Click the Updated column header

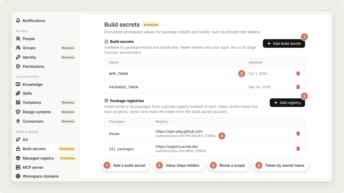click(255, 62)
